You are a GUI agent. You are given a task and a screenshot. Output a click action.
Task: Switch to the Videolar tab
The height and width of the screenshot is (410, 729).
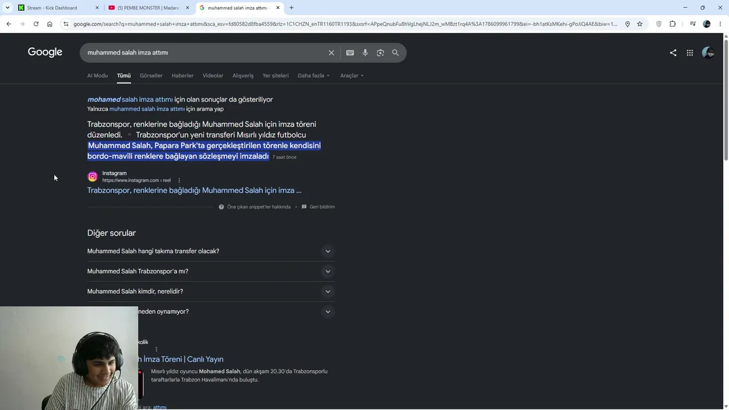213,76
